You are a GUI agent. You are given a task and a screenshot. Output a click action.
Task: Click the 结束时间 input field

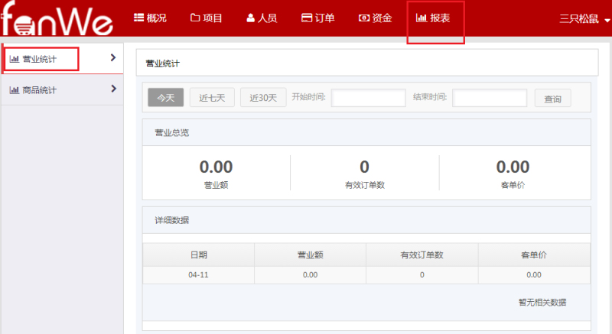(490, 98)
